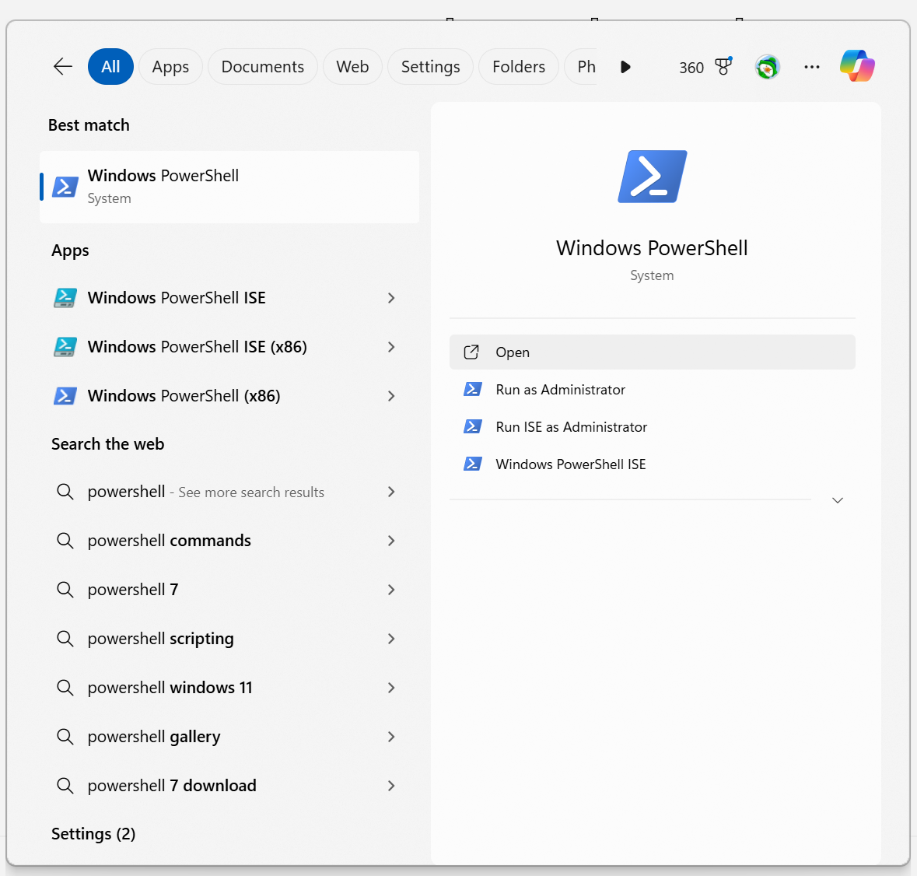Screen dimensions: 917x876
Task: Search web for 'powershell gallery'
Action: click(x=229, y=737)
